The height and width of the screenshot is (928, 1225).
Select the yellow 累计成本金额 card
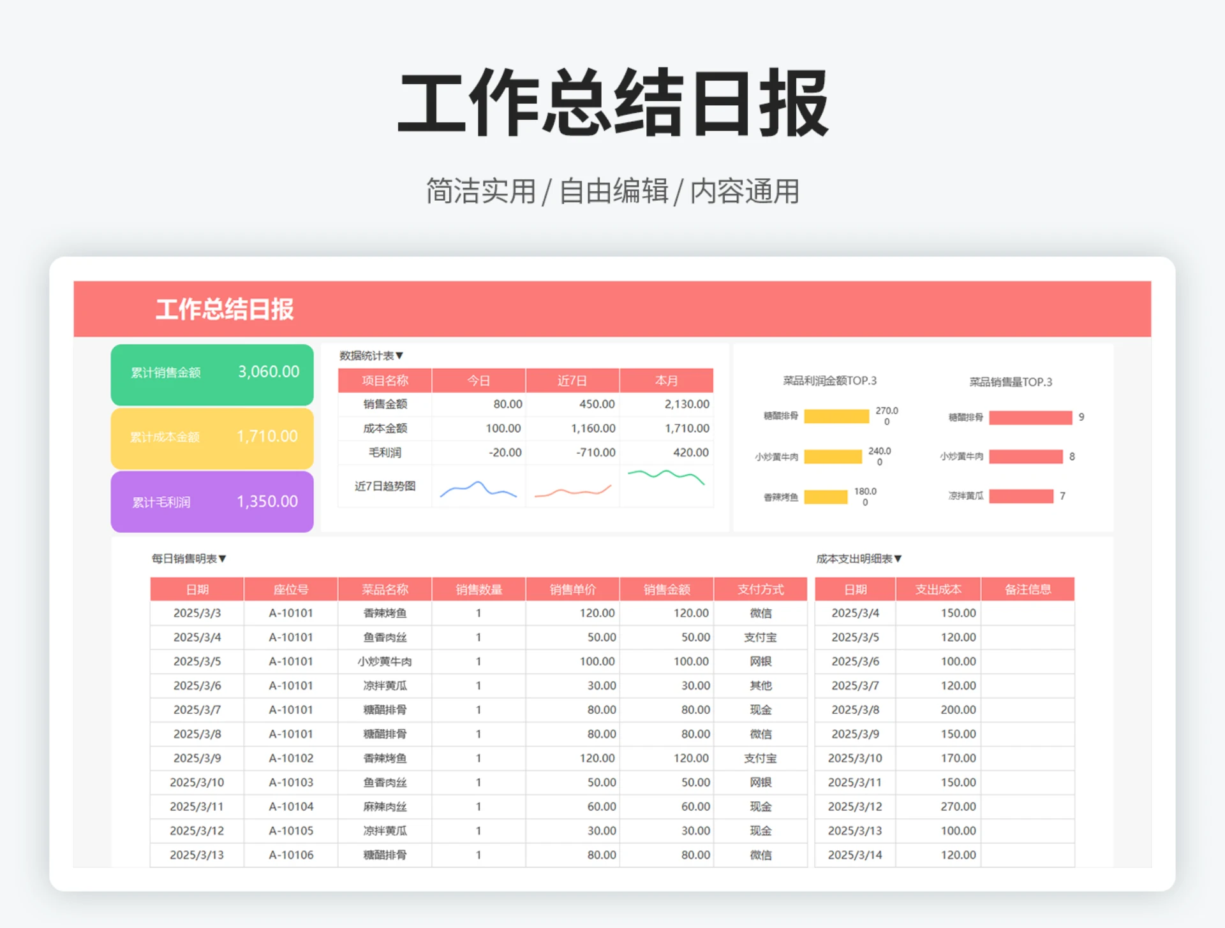click(212, 438)
